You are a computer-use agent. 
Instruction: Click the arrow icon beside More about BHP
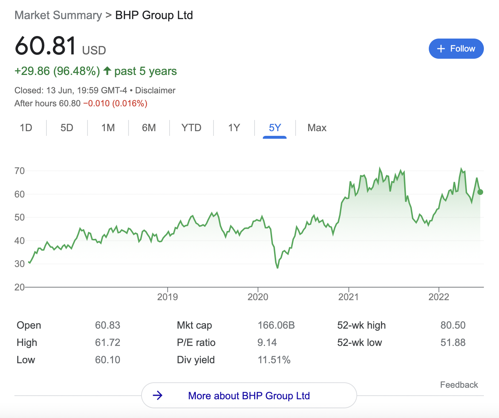158,396
